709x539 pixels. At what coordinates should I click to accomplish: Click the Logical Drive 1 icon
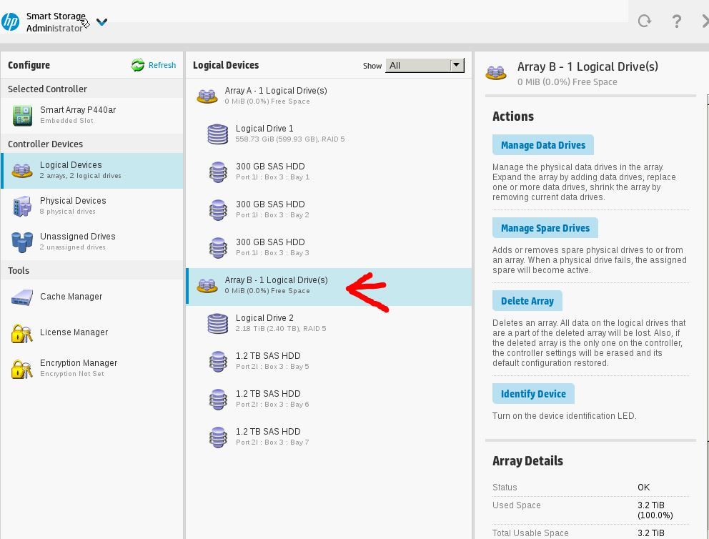pos(217,134)
